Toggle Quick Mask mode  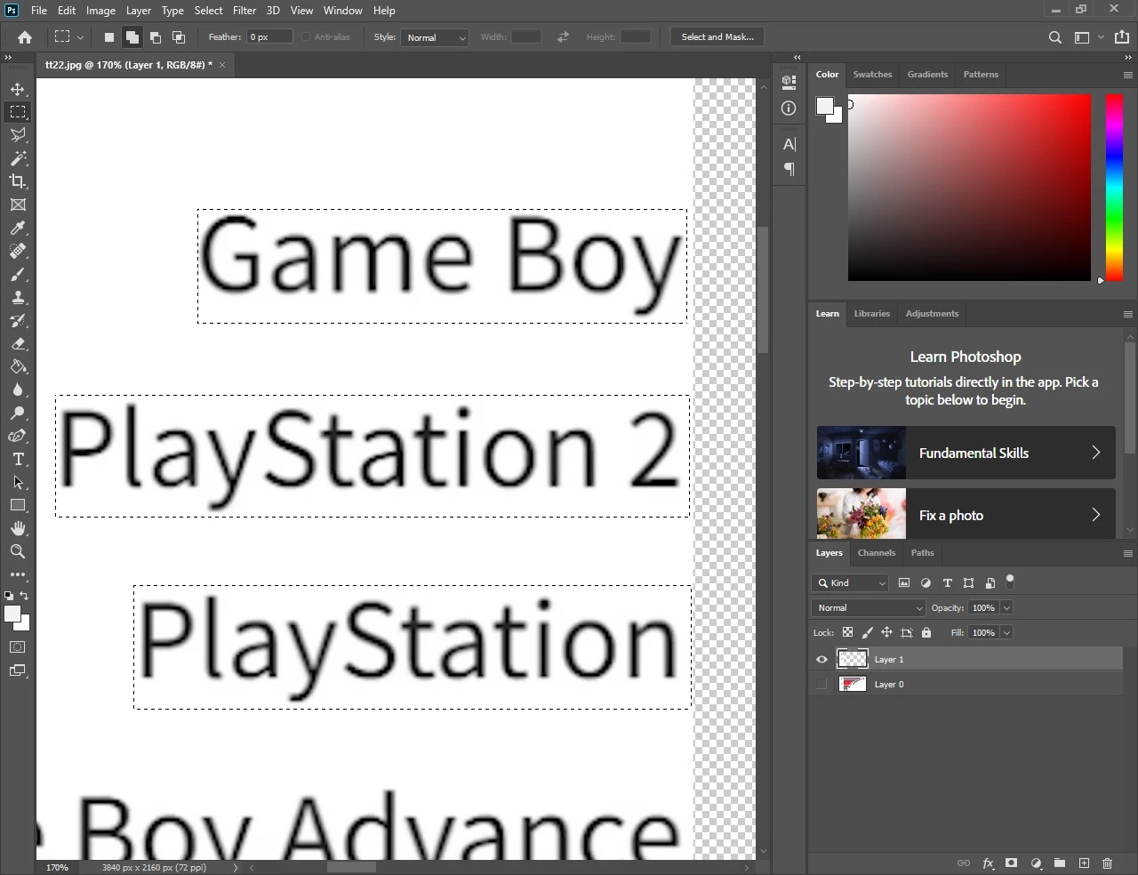(18, 647)
